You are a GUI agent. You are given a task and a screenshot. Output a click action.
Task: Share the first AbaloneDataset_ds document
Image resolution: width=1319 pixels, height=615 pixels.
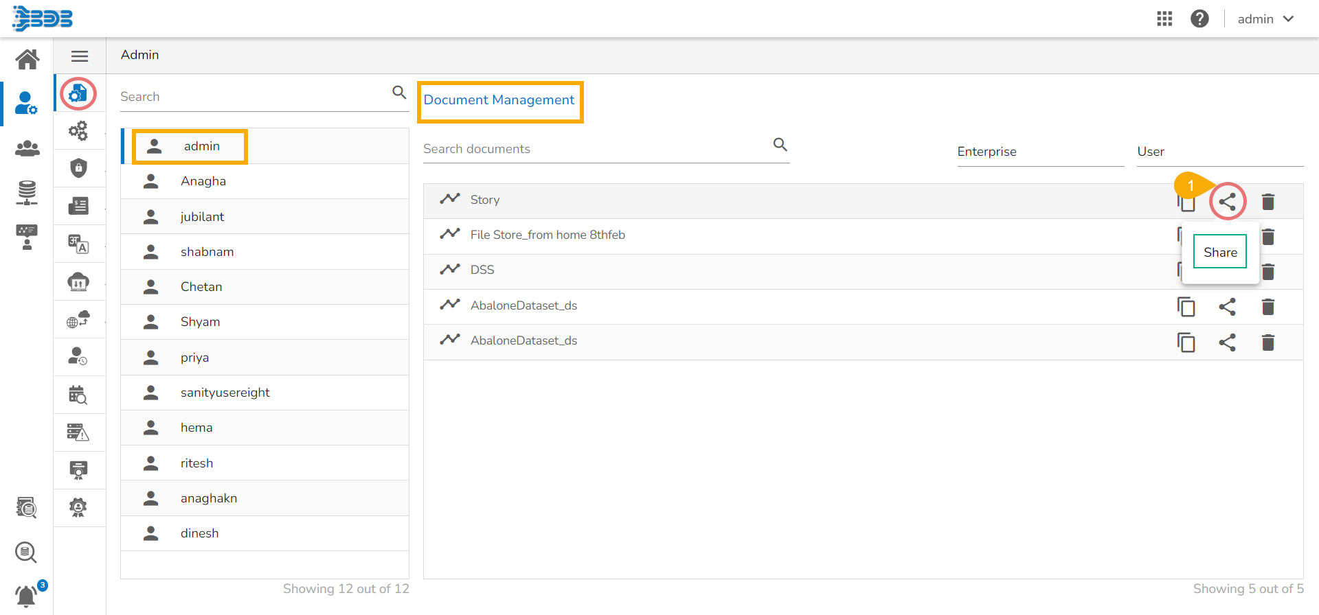(x=1227, y=307)
